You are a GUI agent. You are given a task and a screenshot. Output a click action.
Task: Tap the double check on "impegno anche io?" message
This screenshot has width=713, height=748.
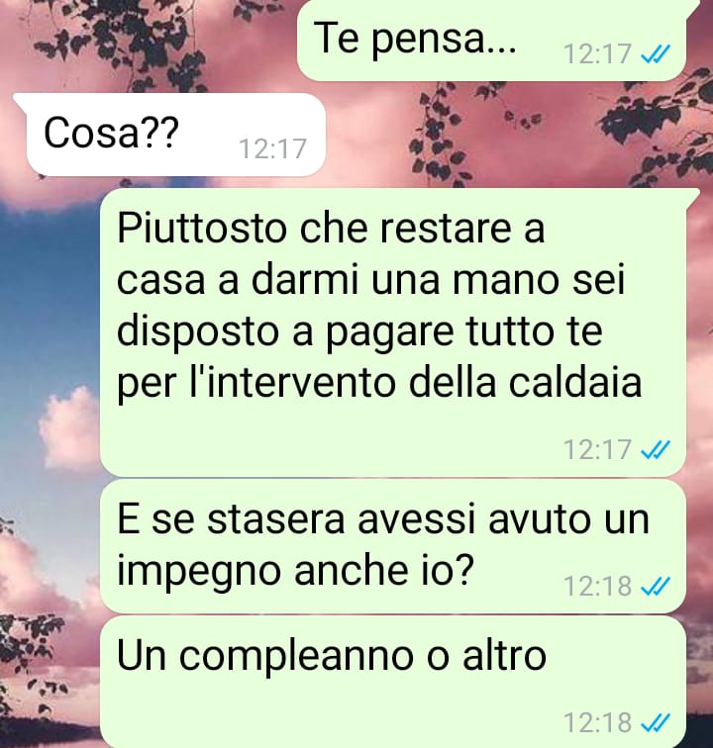tap(656, 587)
